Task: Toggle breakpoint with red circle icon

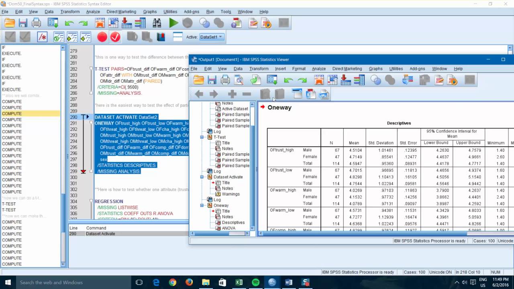Action: tap(102, 37)
